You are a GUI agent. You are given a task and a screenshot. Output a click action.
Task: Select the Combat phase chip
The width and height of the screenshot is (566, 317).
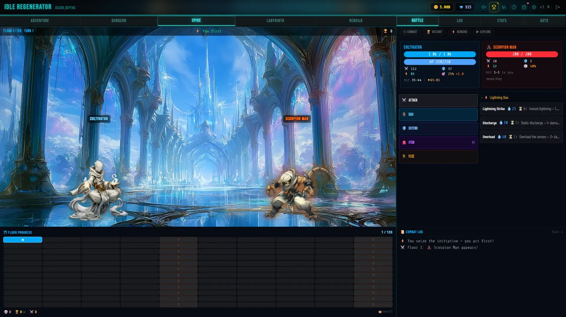410,32
